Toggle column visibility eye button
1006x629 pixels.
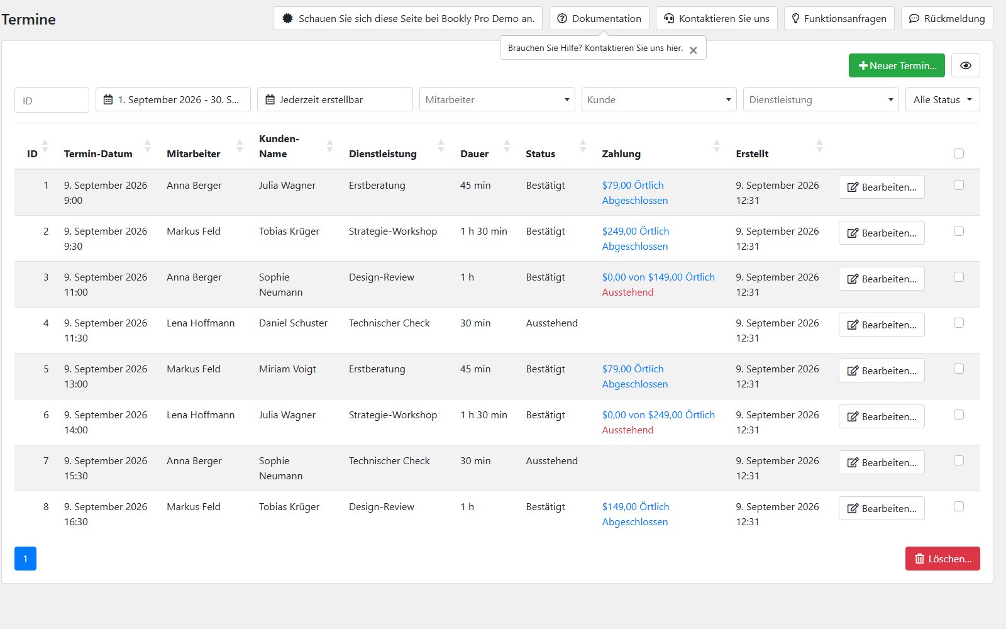(966, 65)
